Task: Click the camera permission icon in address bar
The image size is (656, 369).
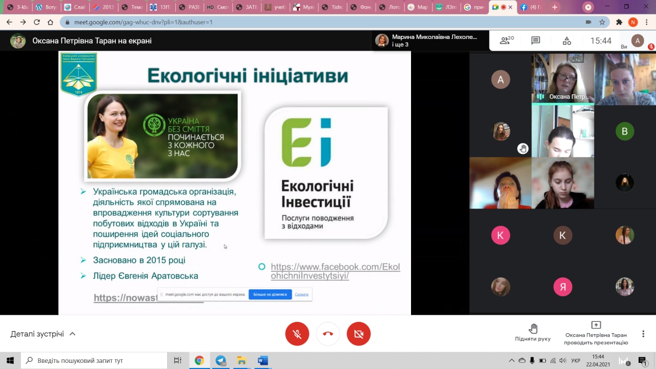Action: (x=588, y=22)
